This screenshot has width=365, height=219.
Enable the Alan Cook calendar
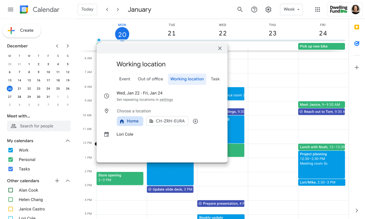pyautogui.click(x=10, y=190)
